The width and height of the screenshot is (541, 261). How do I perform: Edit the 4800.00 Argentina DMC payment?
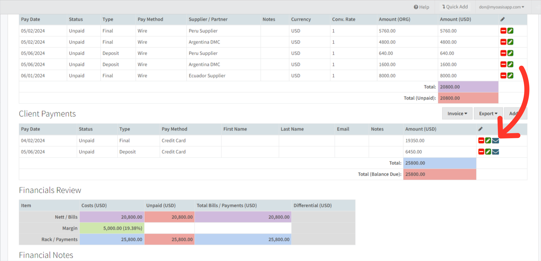[510, 42]
